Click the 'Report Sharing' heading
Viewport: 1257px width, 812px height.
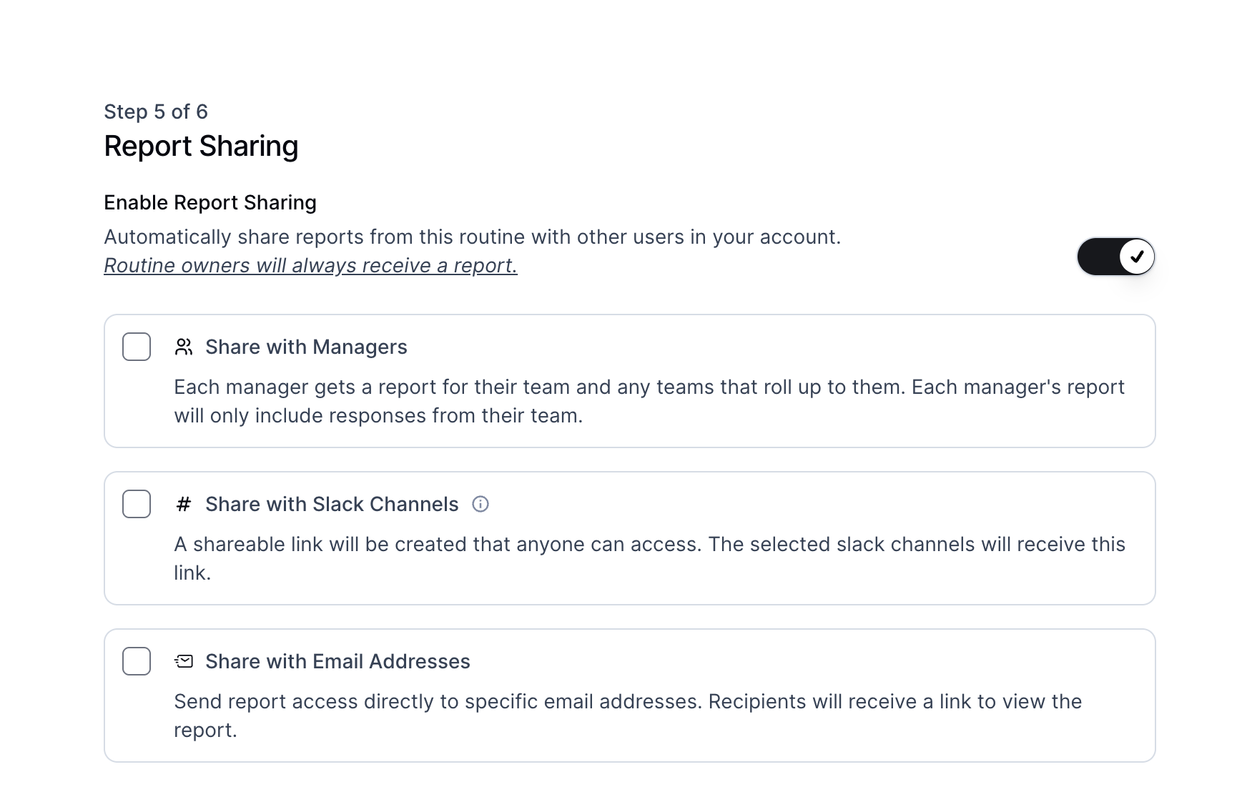(x=201, y=146)
